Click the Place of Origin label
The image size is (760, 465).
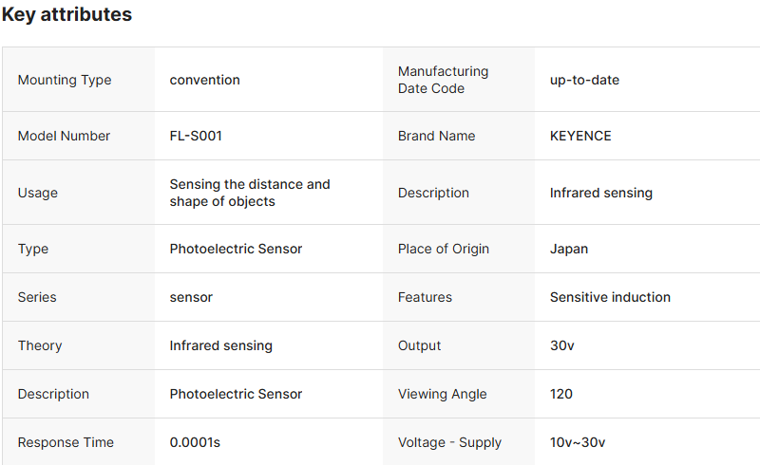[444, 249]
